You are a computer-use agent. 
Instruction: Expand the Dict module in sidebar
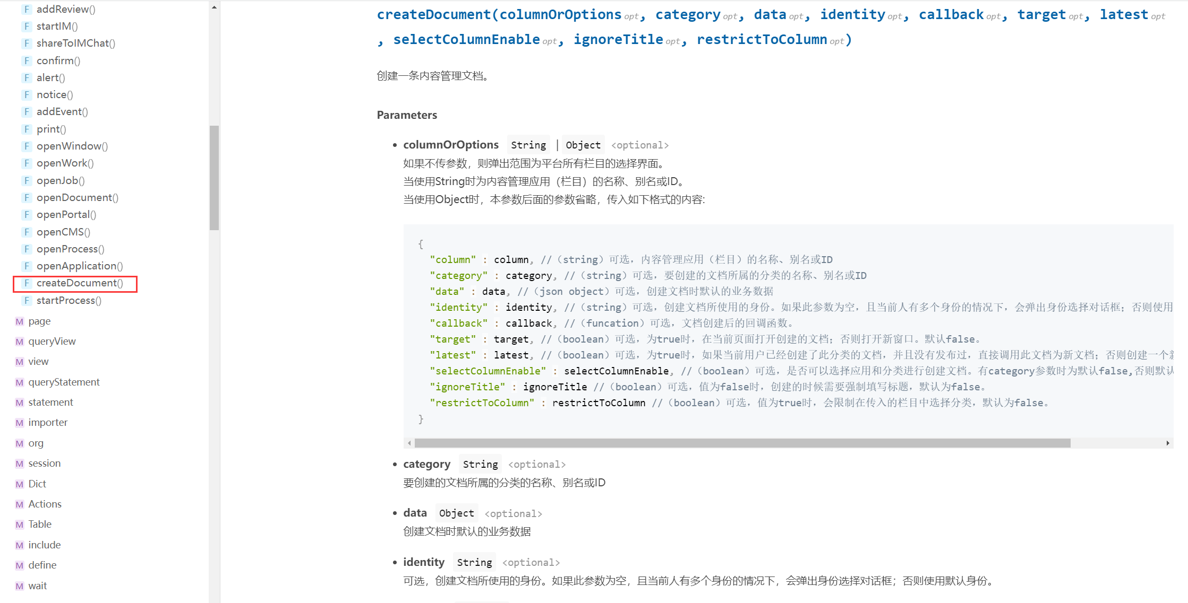point(37,484)
